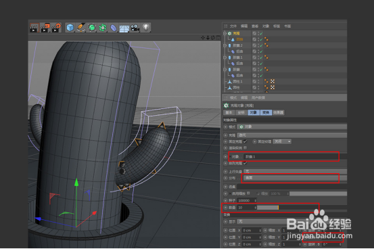Open the 固定纹理 dropdown showing 关闭
This screenshot has height=249, width=374.
pos(282,141)
